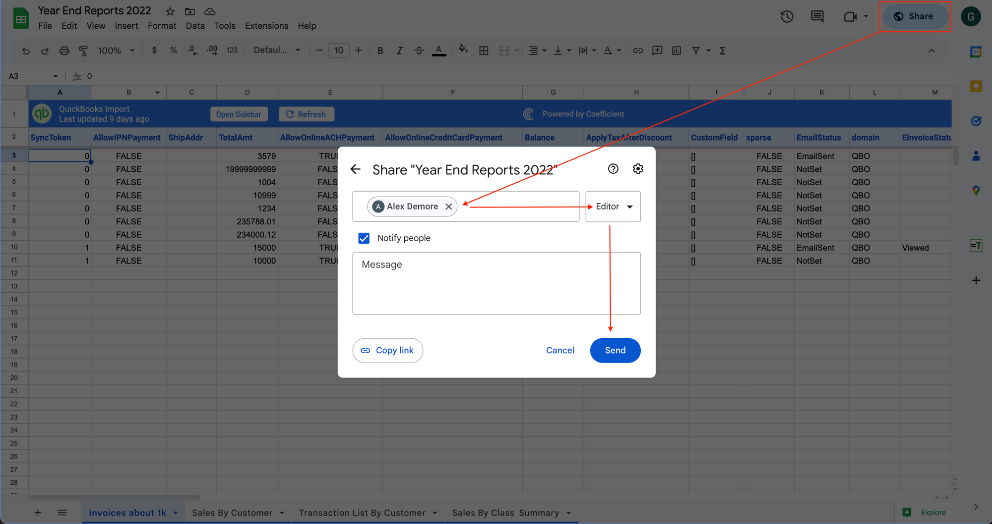Click the insert link icon
The width and height of the screenshot is (992, 524).
click(638, 51)
